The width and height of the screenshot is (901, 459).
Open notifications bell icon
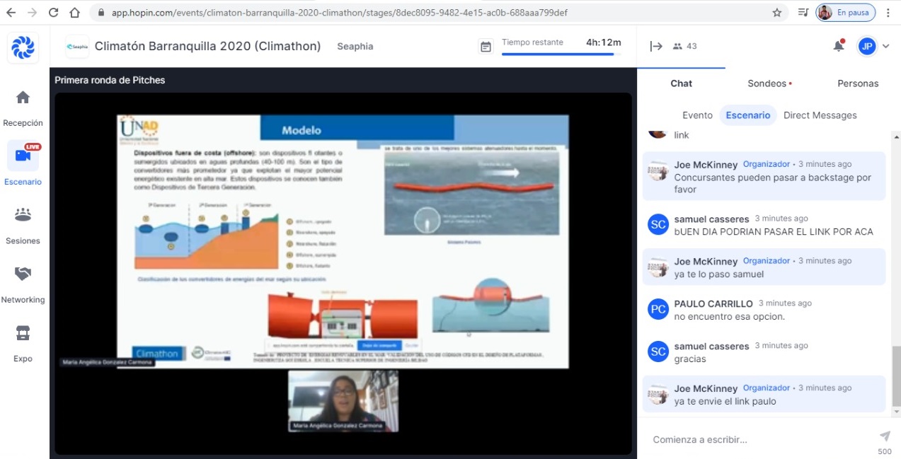[x=839, y=46]
